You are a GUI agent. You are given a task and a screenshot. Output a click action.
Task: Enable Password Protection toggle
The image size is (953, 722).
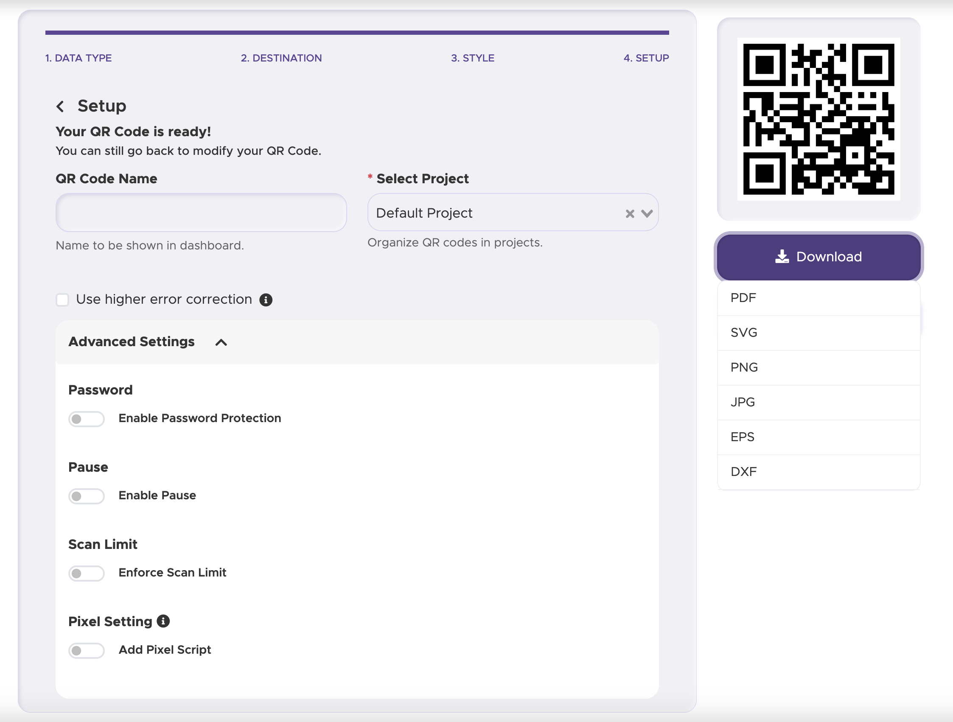86,418
